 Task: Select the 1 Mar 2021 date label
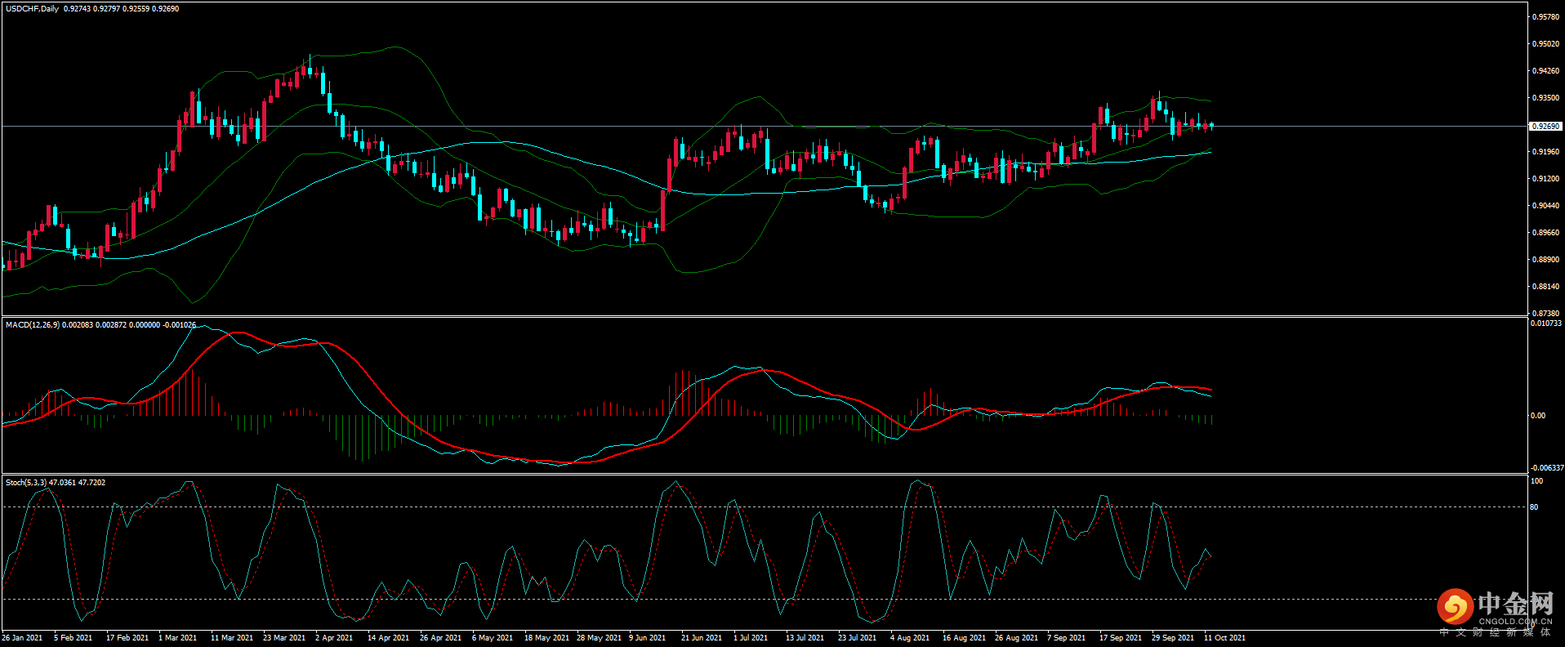[x=177, y=638]
